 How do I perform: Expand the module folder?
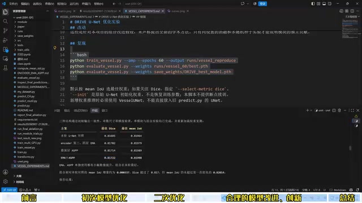pyautogui.click(x=22, y=22)
